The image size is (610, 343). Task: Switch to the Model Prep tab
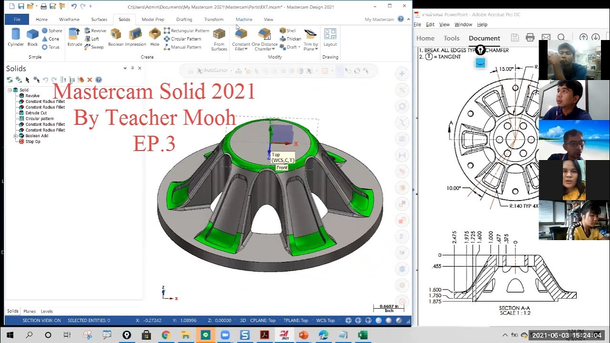click(153, 20)
